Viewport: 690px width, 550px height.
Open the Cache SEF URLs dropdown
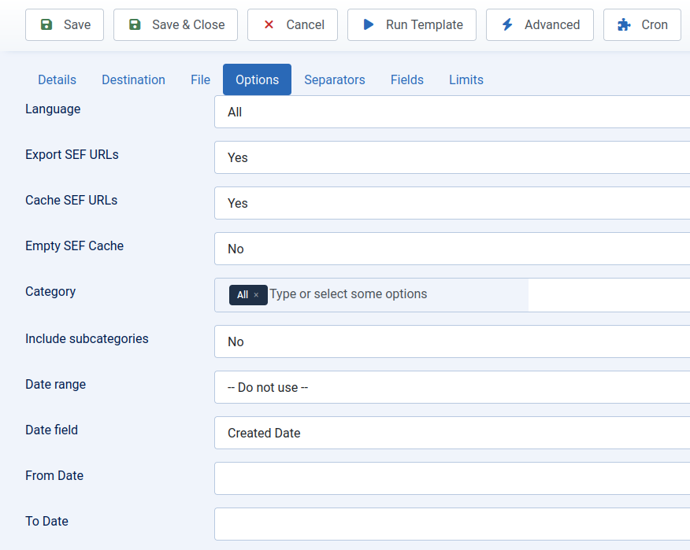[449, 203]
